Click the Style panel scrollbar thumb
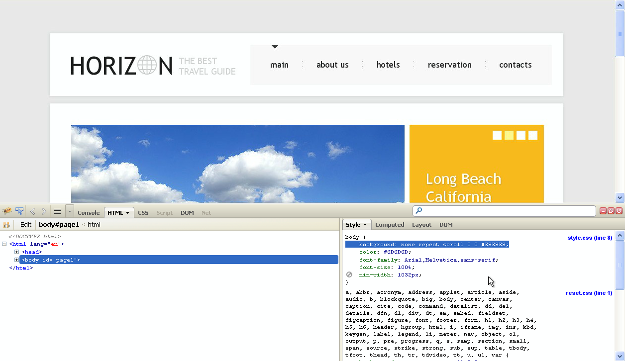 (620, 265)
